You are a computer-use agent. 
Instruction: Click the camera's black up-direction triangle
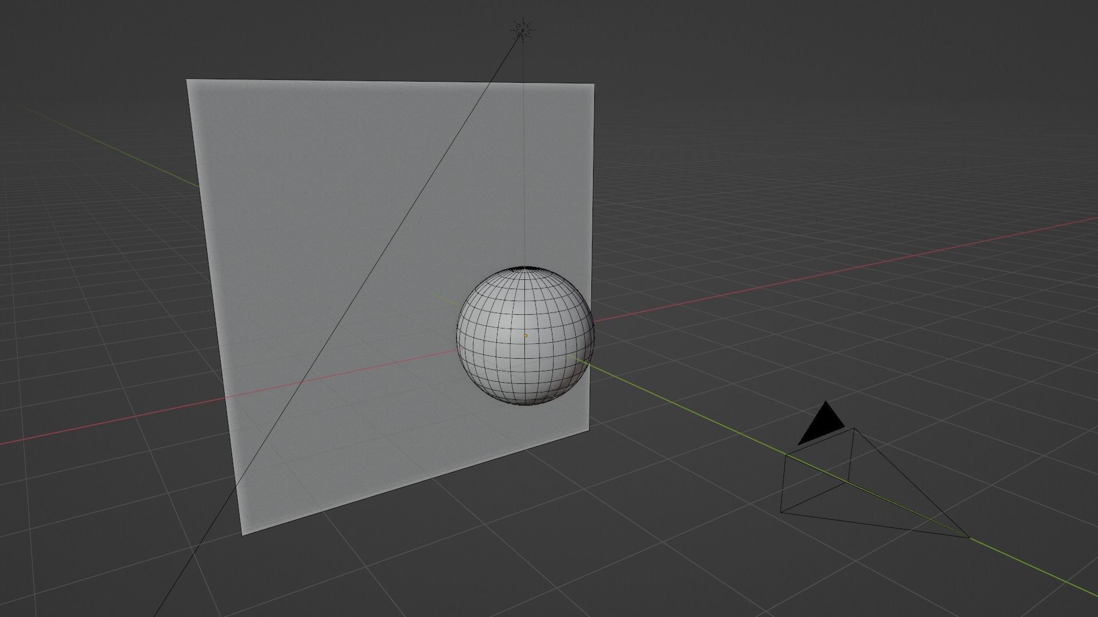pyautogui.click(x=822, y=424)
